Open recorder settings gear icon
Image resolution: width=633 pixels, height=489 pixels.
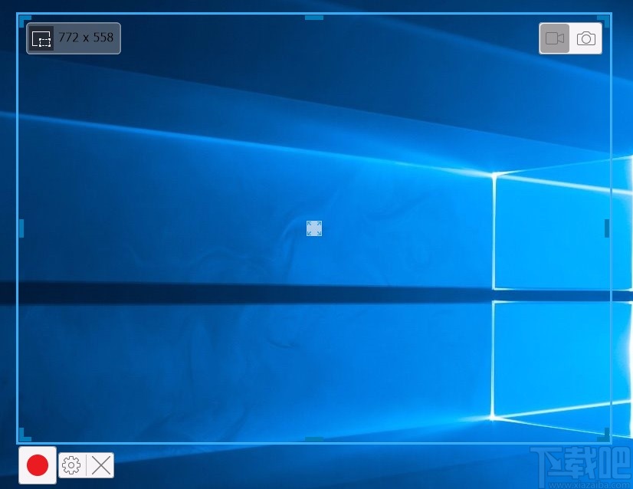pos(71,465)
